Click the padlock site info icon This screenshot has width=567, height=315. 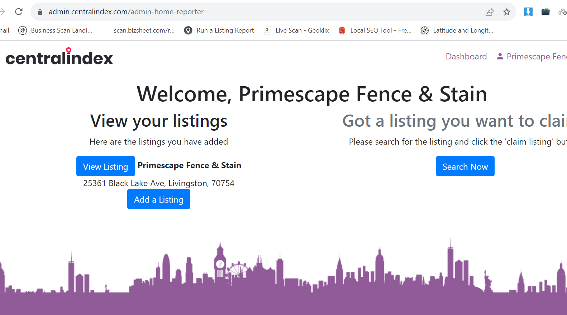tap(40, 12)
